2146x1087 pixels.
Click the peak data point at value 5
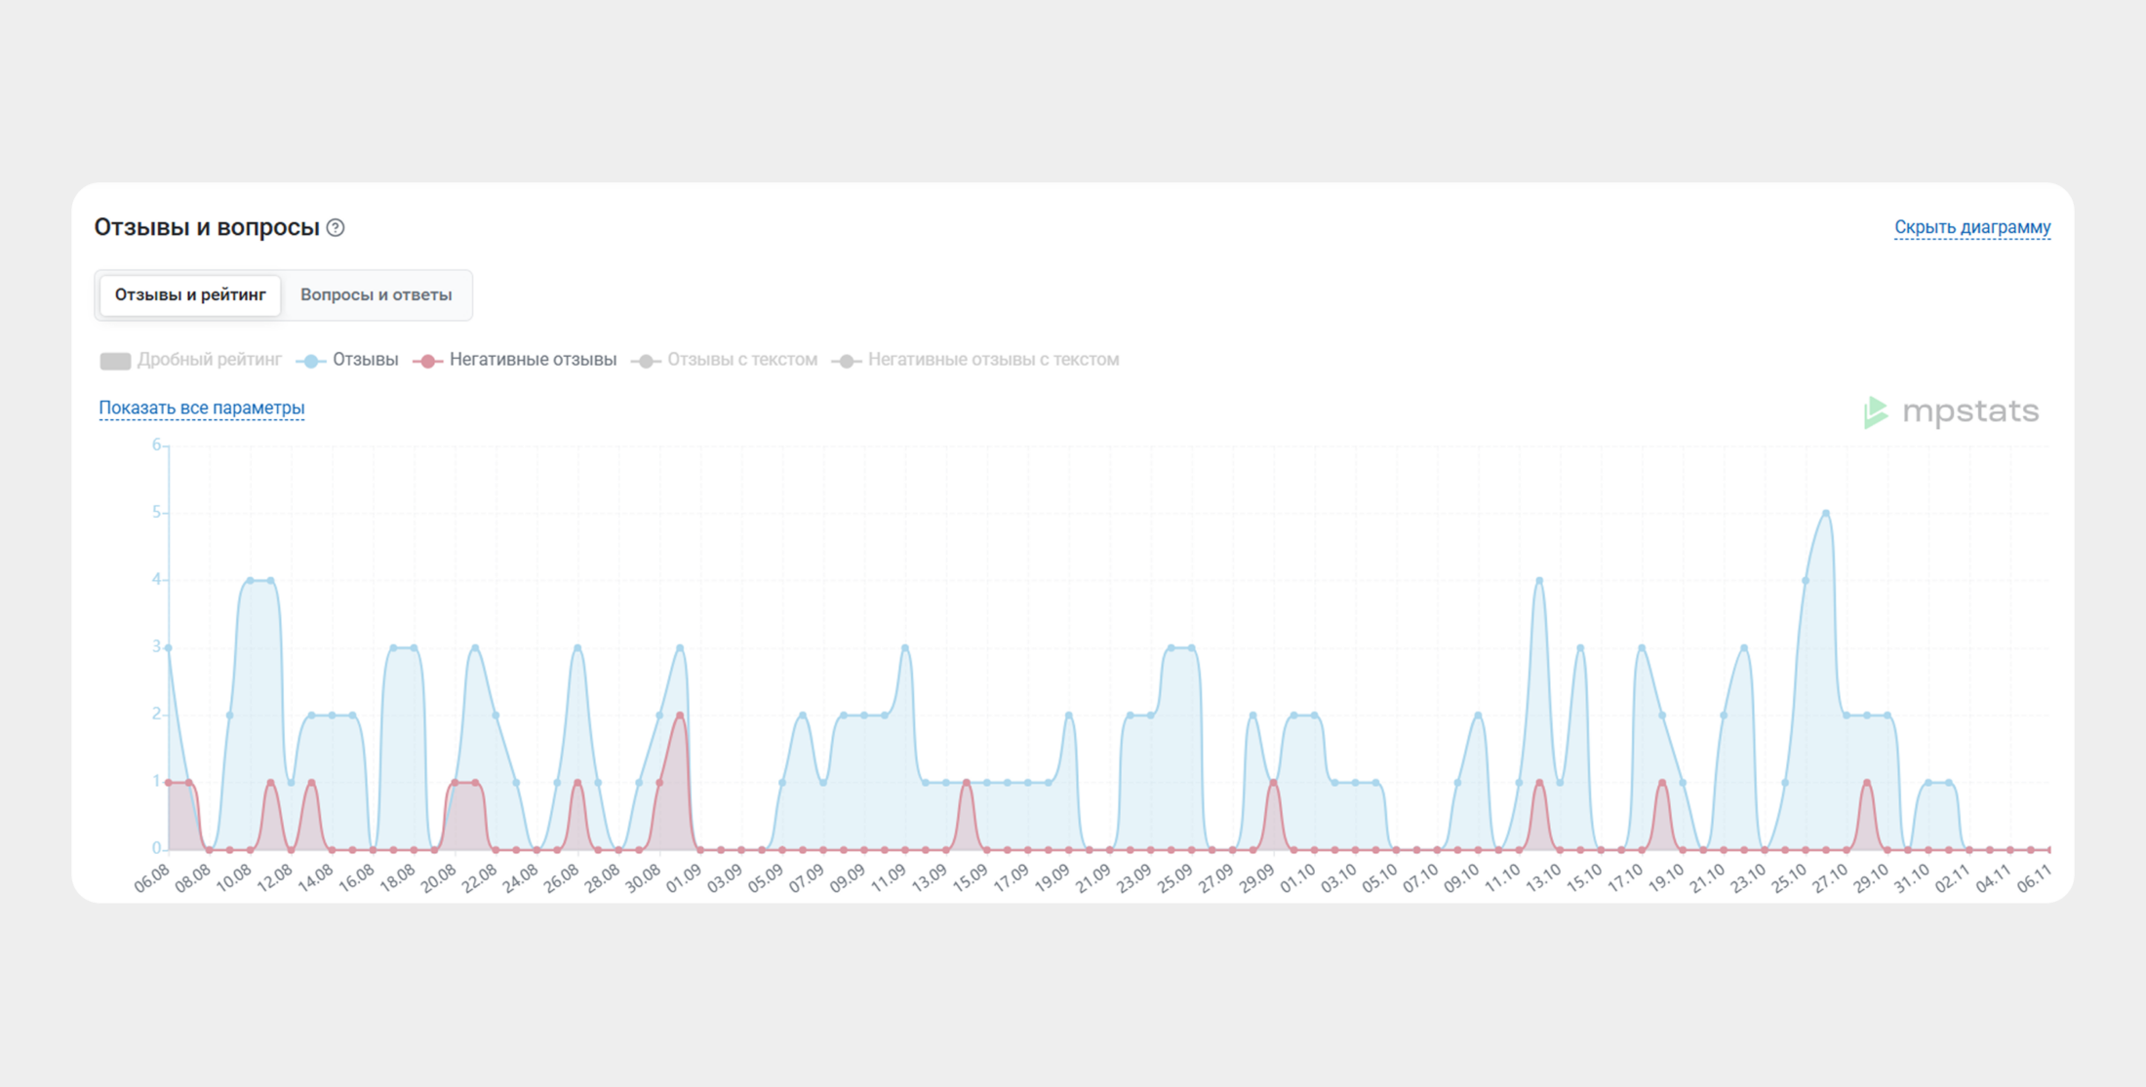(x=1825, y=513)
